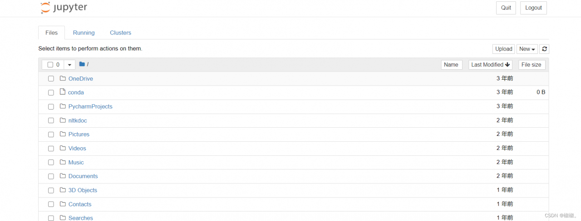
Task: Expand the selection type dropdown arrow
Action: click(69, 65)
